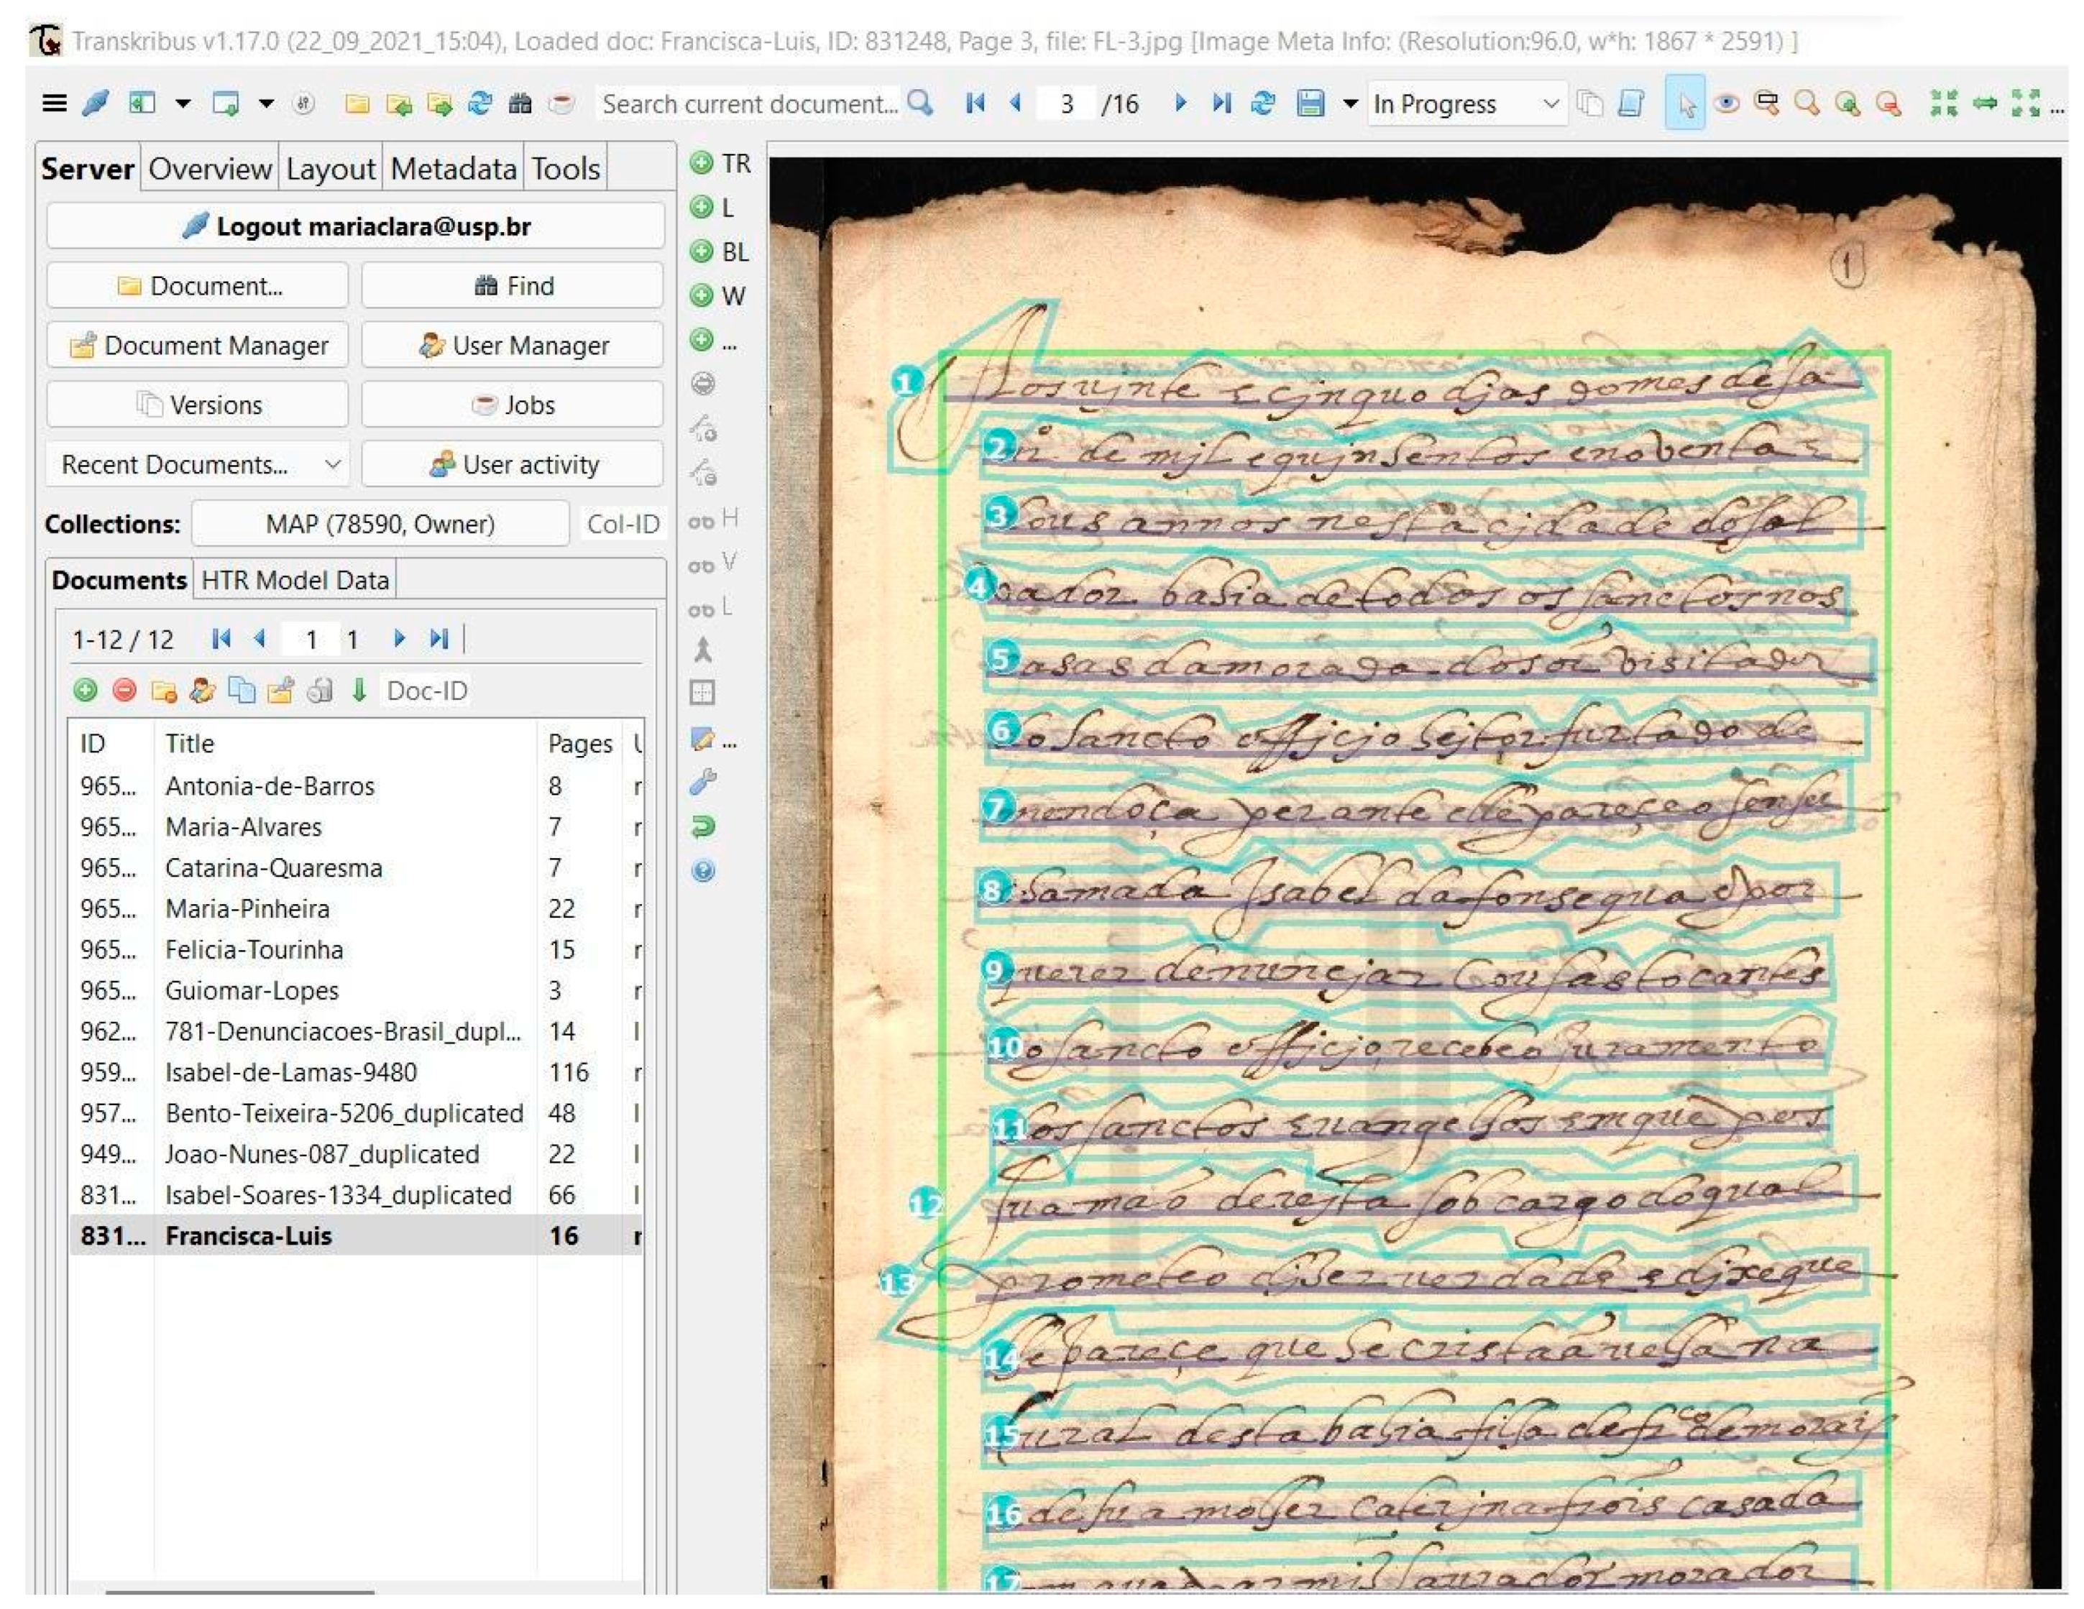This screenshot has height=1609, width=2084.
Task: Toggle fit to page width arrows
Action: tap(1985, 103)
